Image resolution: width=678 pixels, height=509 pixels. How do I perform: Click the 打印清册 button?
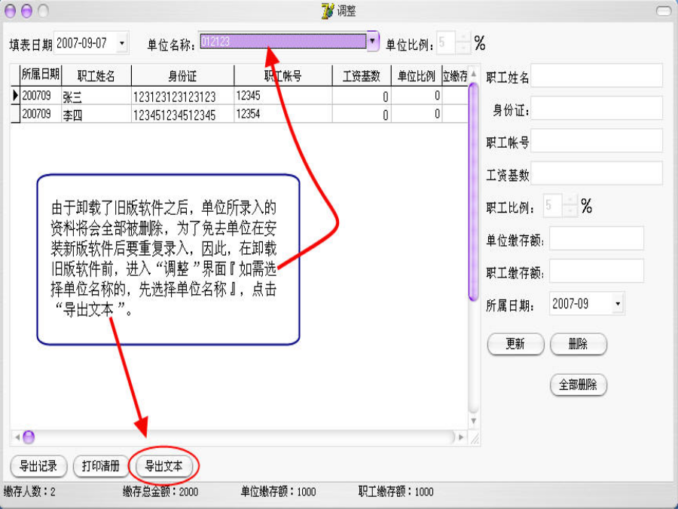click(x=101, y=466)
